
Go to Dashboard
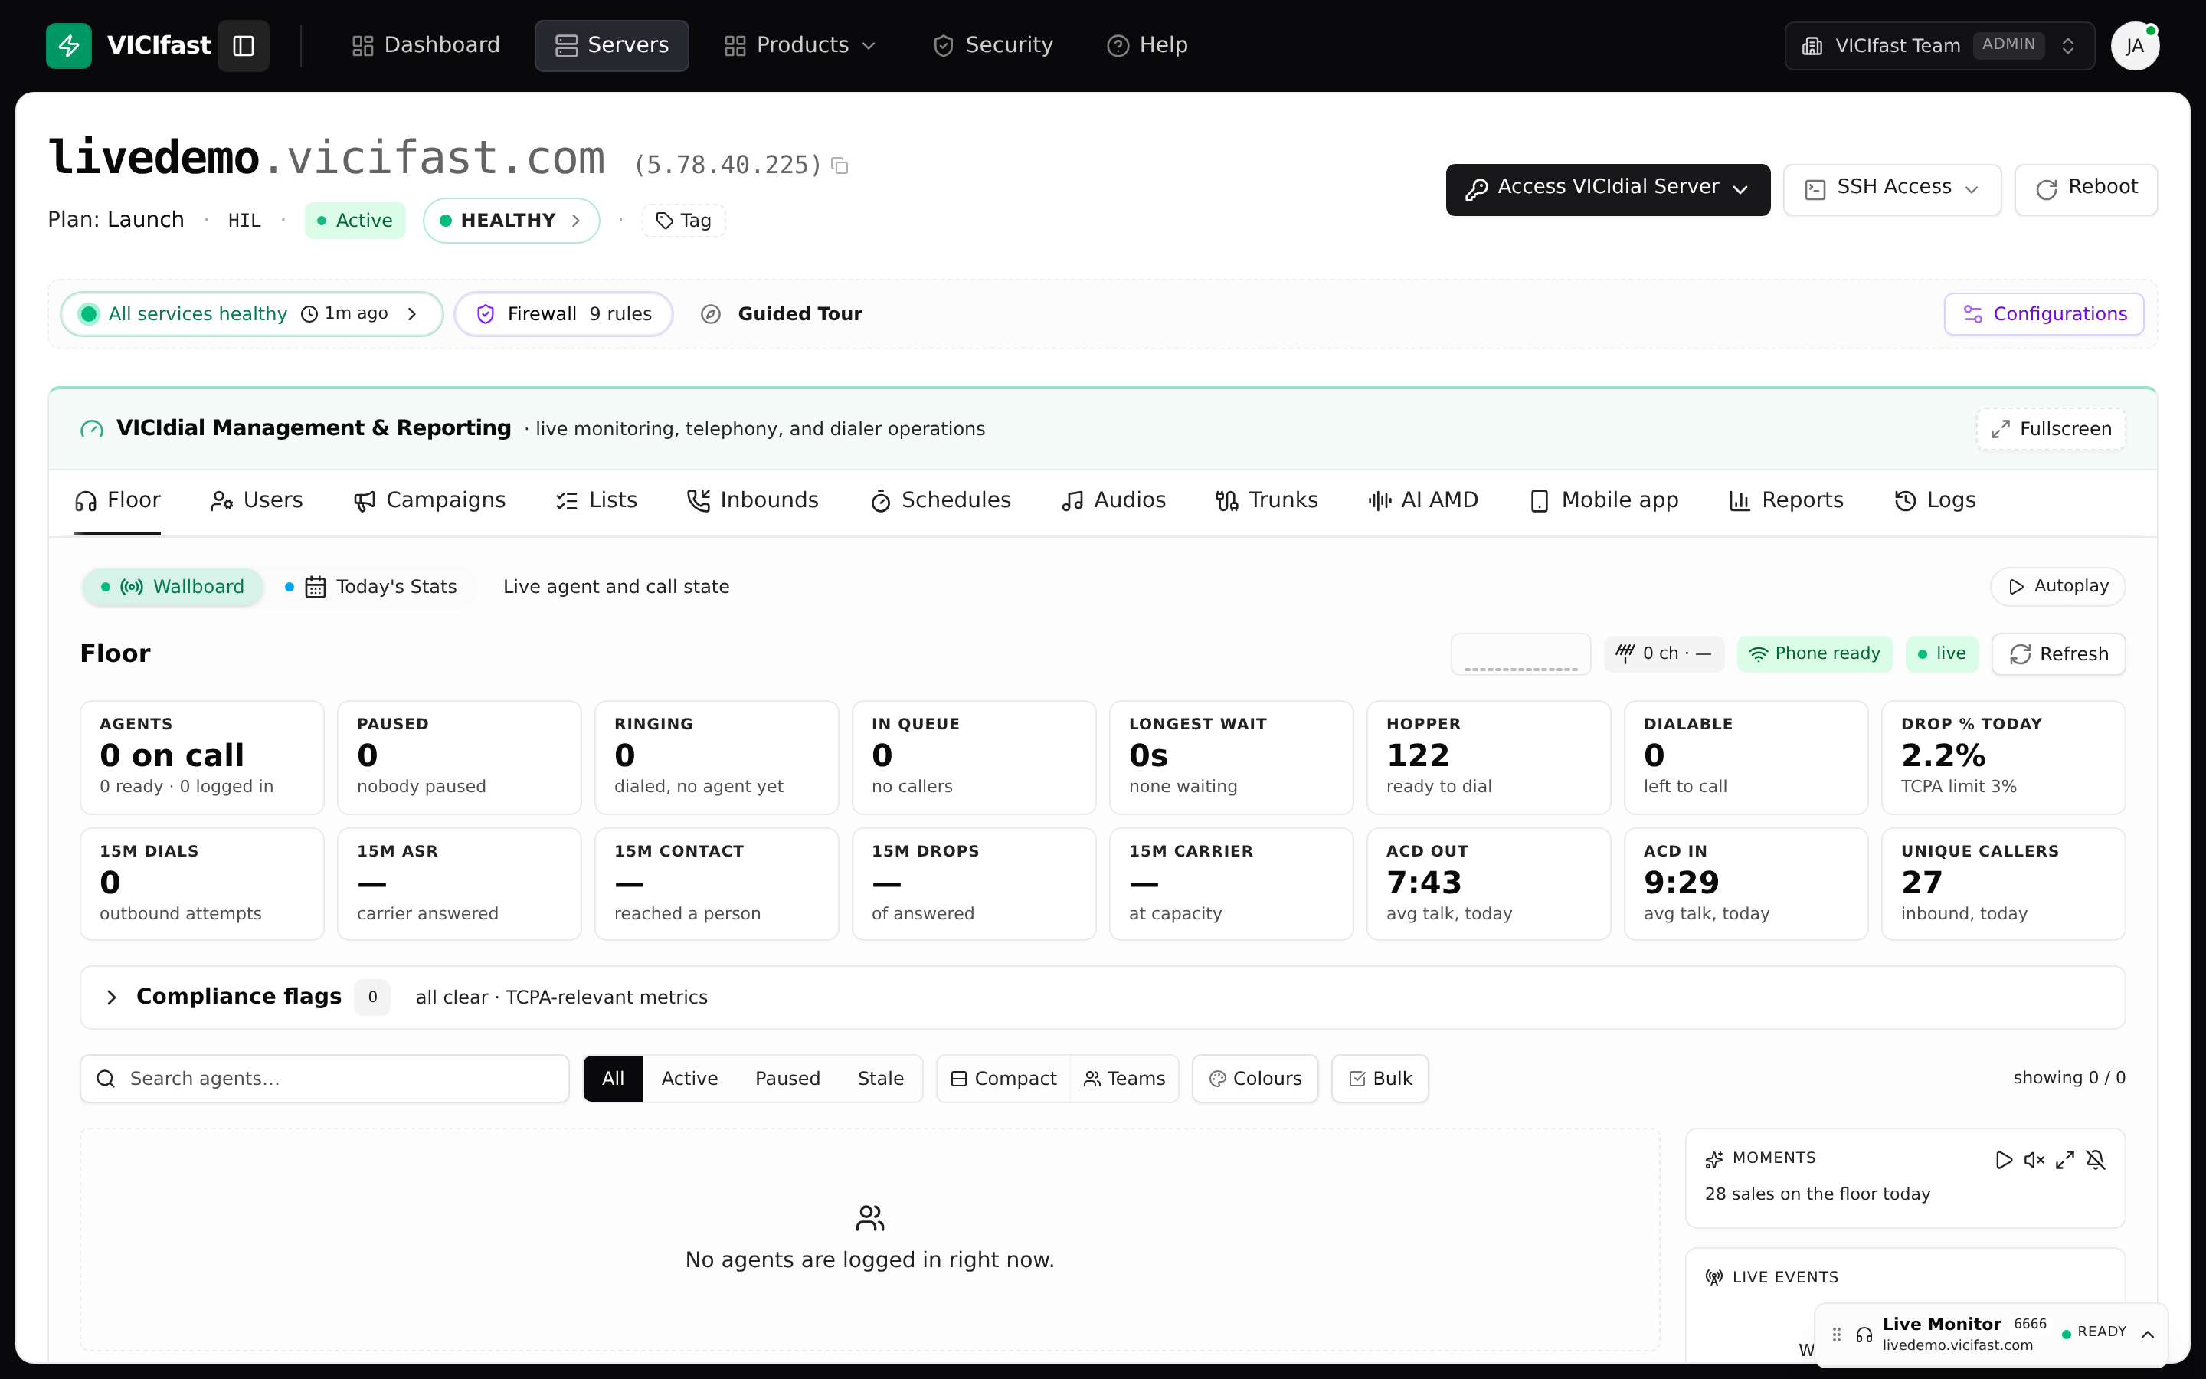pyautogui.click(x=426, y=46)
